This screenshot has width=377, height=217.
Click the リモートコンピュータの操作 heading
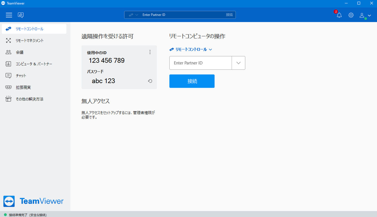pyautogui.click(x=197, y=37)
